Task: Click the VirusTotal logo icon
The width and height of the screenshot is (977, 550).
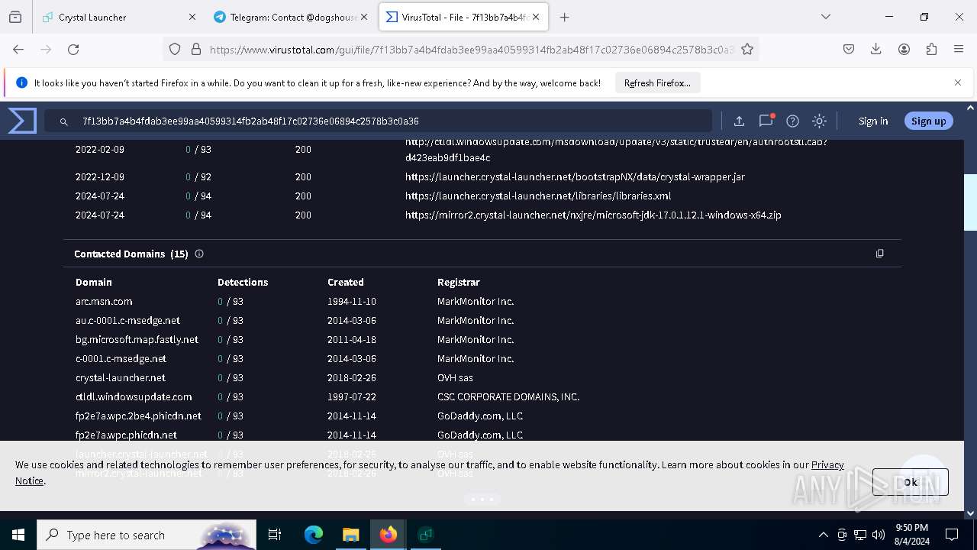Action: [22, 121]
